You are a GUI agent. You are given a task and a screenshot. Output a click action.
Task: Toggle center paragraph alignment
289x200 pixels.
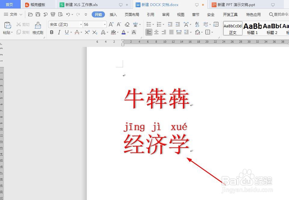click(x=156, y=32)
